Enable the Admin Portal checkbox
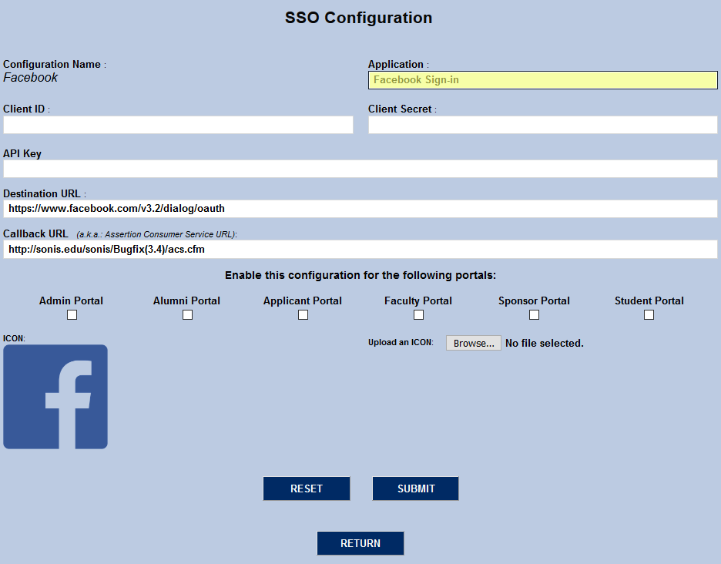This screenshot has height=564, width=721. [x=72, y=314]
